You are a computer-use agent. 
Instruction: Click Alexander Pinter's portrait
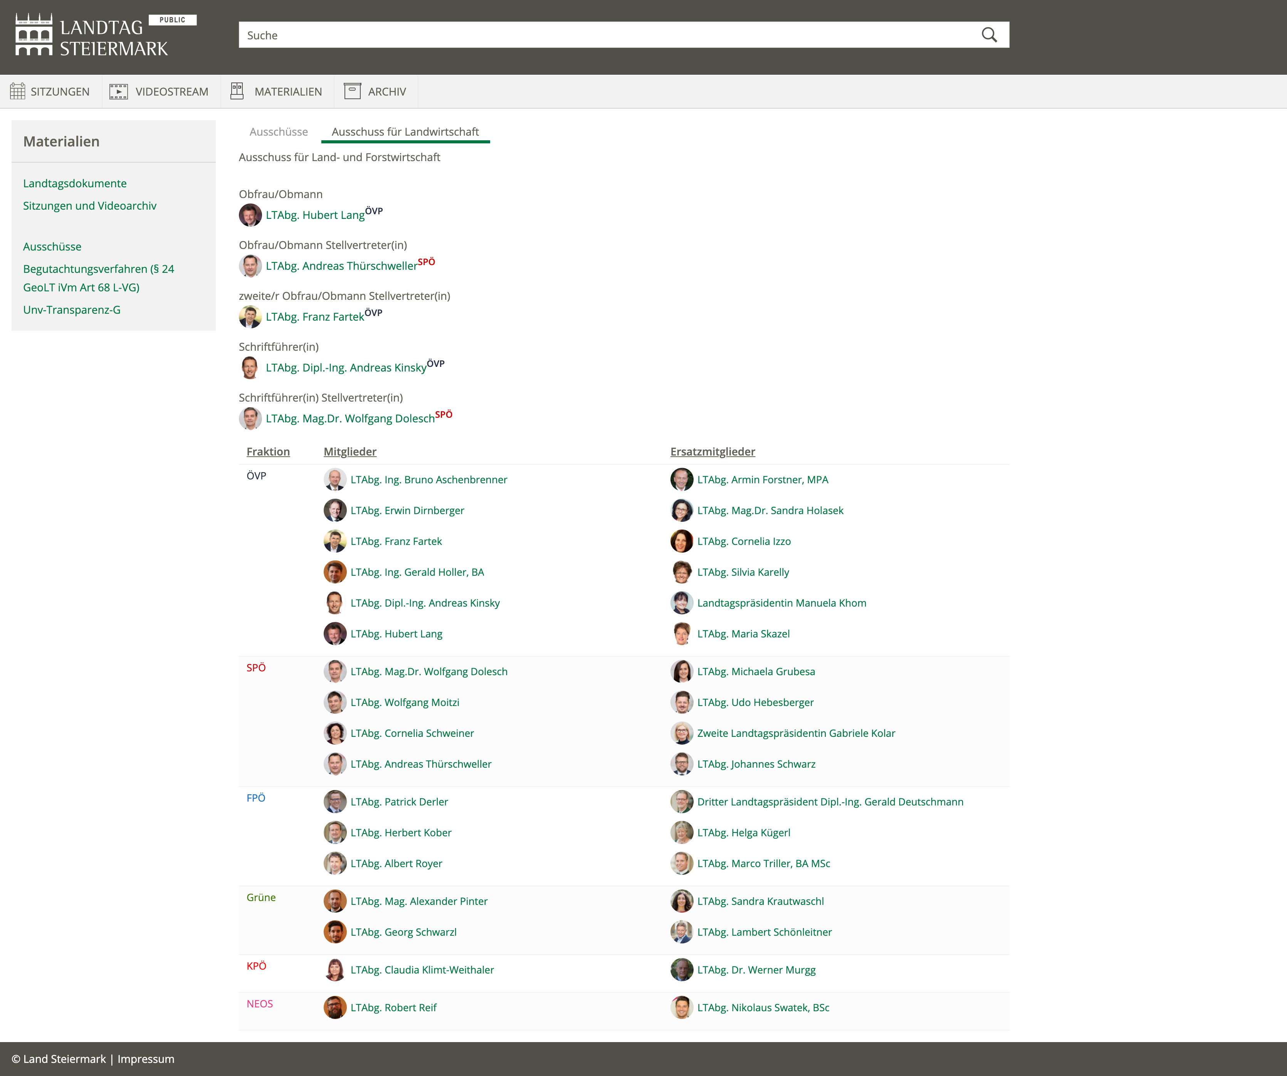[334, 901]
